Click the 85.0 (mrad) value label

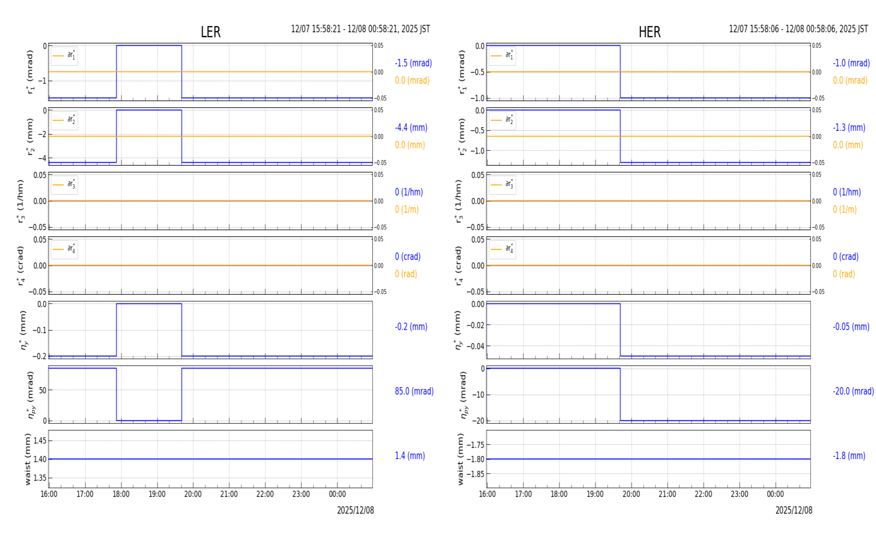pyautogui.click(x=414, y=391)
